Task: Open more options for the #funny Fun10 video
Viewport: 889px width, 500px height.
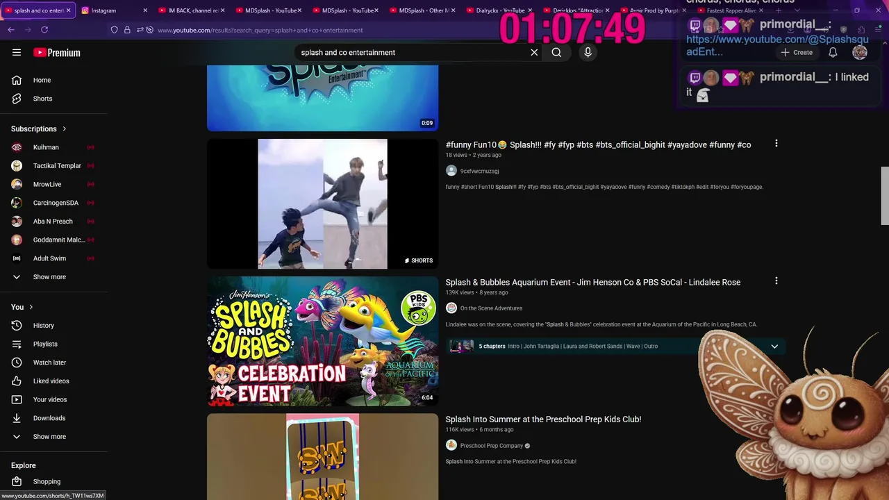Action: (776, 144)
